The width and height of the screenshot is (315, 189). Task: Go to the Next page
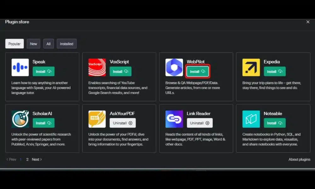[x=37, y=159]
